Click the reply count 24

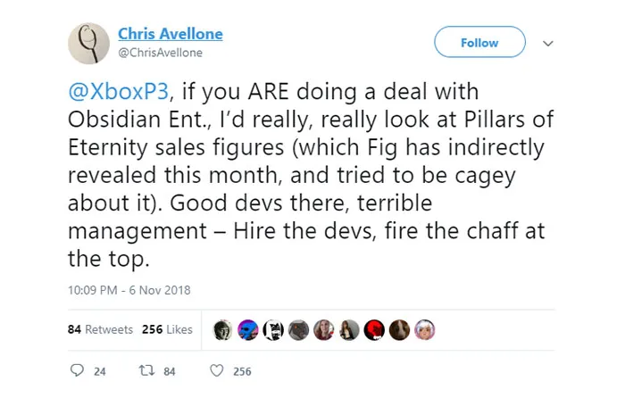[x=99, y=372]
